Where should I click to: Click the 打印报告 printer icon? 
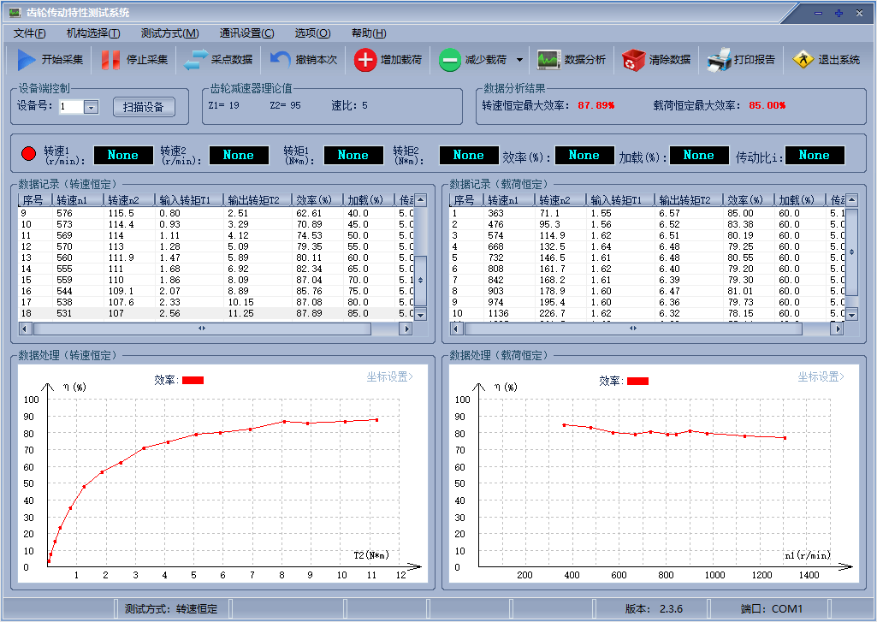pyautogui.click(x=719, y=60)
